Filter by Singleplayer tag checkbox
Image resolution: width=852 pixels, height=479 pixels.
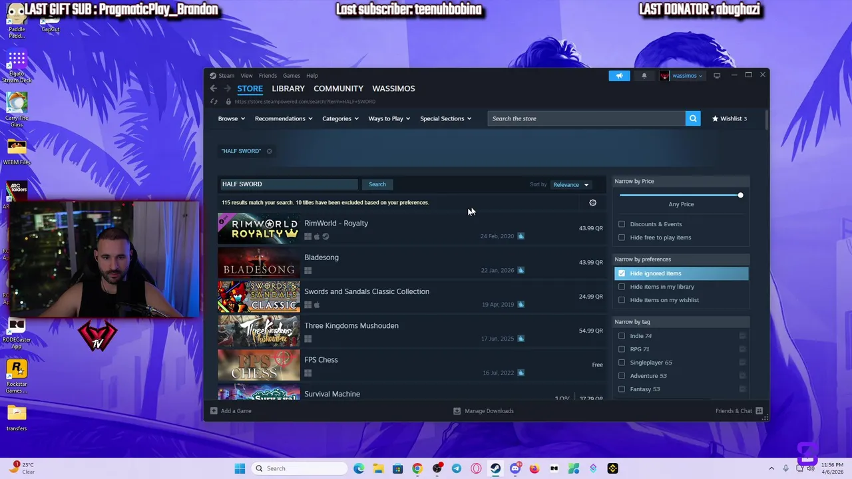(x=622, y=363)
